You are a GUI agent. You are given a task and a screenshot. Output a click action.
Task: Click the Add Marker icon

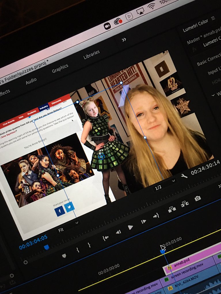(64, 256)
